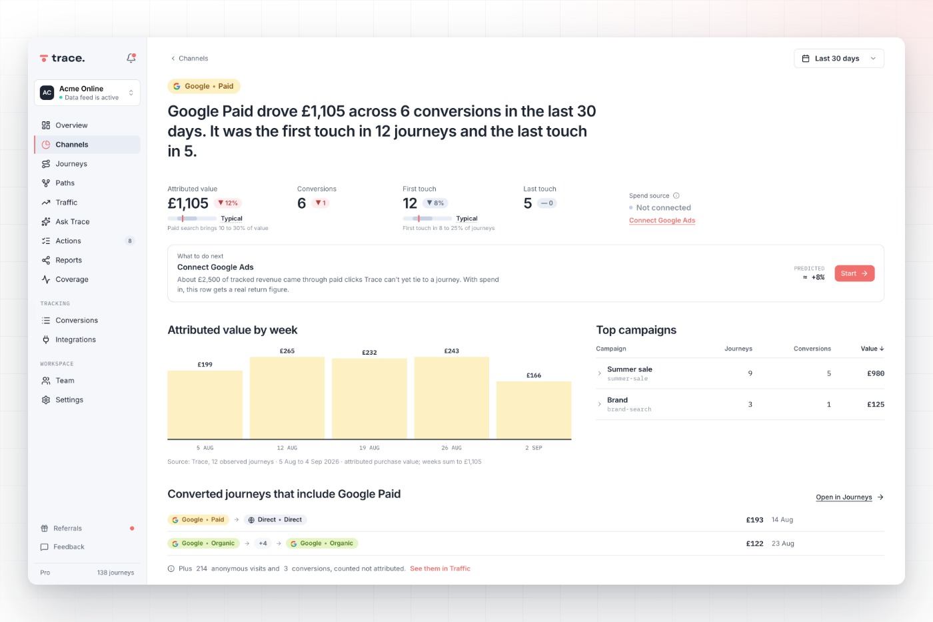This screenshot has height=622, width=933.
Task: Click the Start button
Action: click(x=854, y=273)
